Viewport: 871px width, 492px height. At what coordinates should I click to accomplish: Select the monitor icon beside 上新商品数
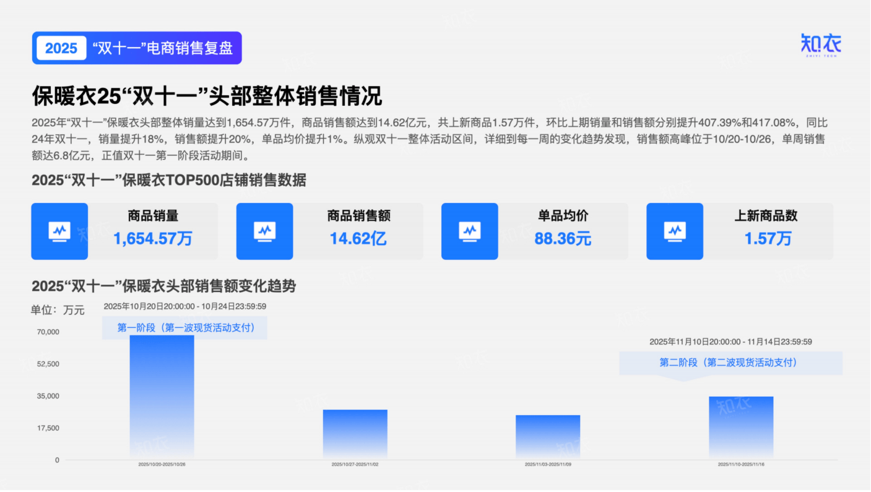tap(674, 231)
